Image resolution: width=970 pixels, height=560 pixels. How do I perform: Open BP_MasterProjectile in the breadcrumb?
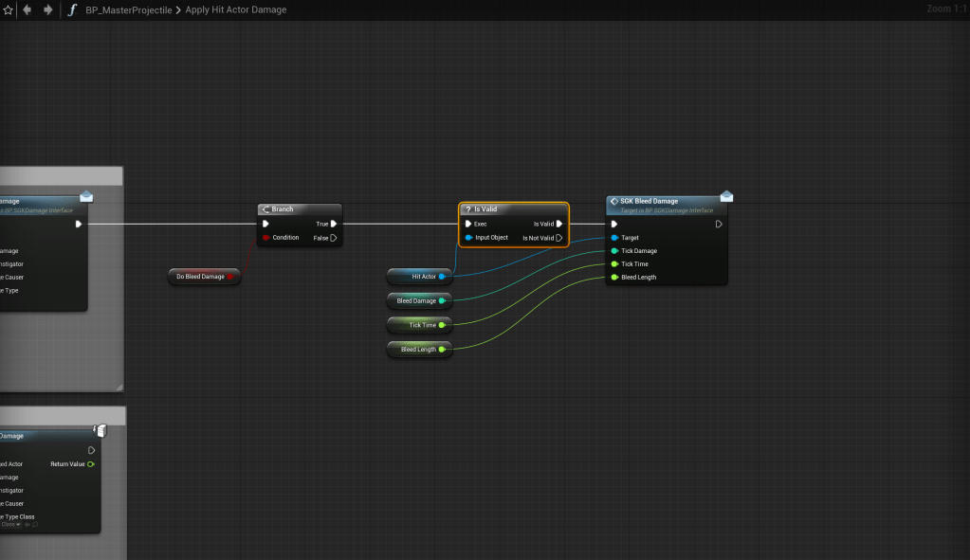tap(128, 9)
